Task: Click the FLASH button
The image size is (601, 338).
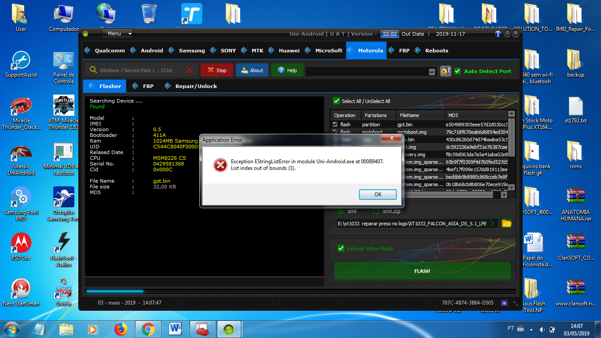Action: pyautogui.click(x=422, y=271)
